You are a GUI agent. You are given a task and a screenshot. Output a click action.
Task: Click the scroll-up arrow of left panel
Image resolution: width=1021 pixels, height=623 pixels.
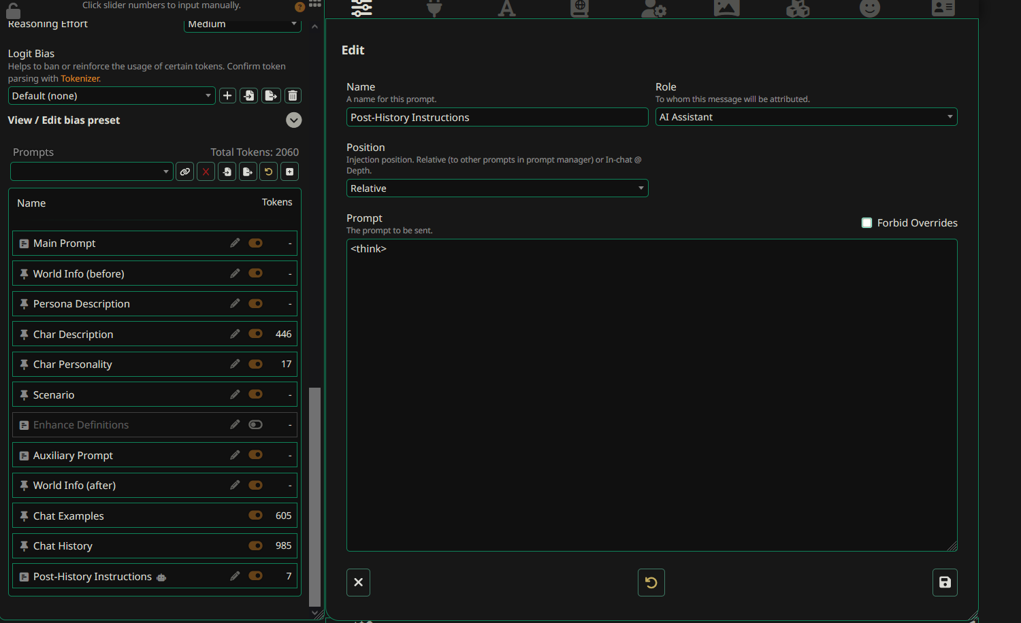(x=314, y=27)
